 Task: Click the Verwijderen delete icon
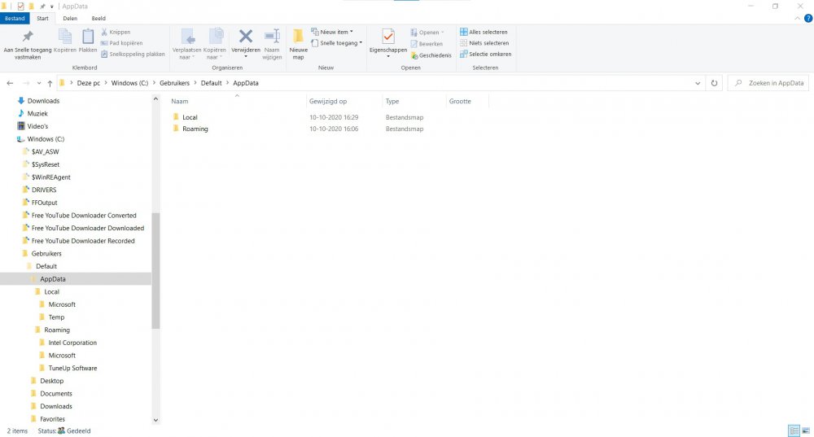pos(245,37)
